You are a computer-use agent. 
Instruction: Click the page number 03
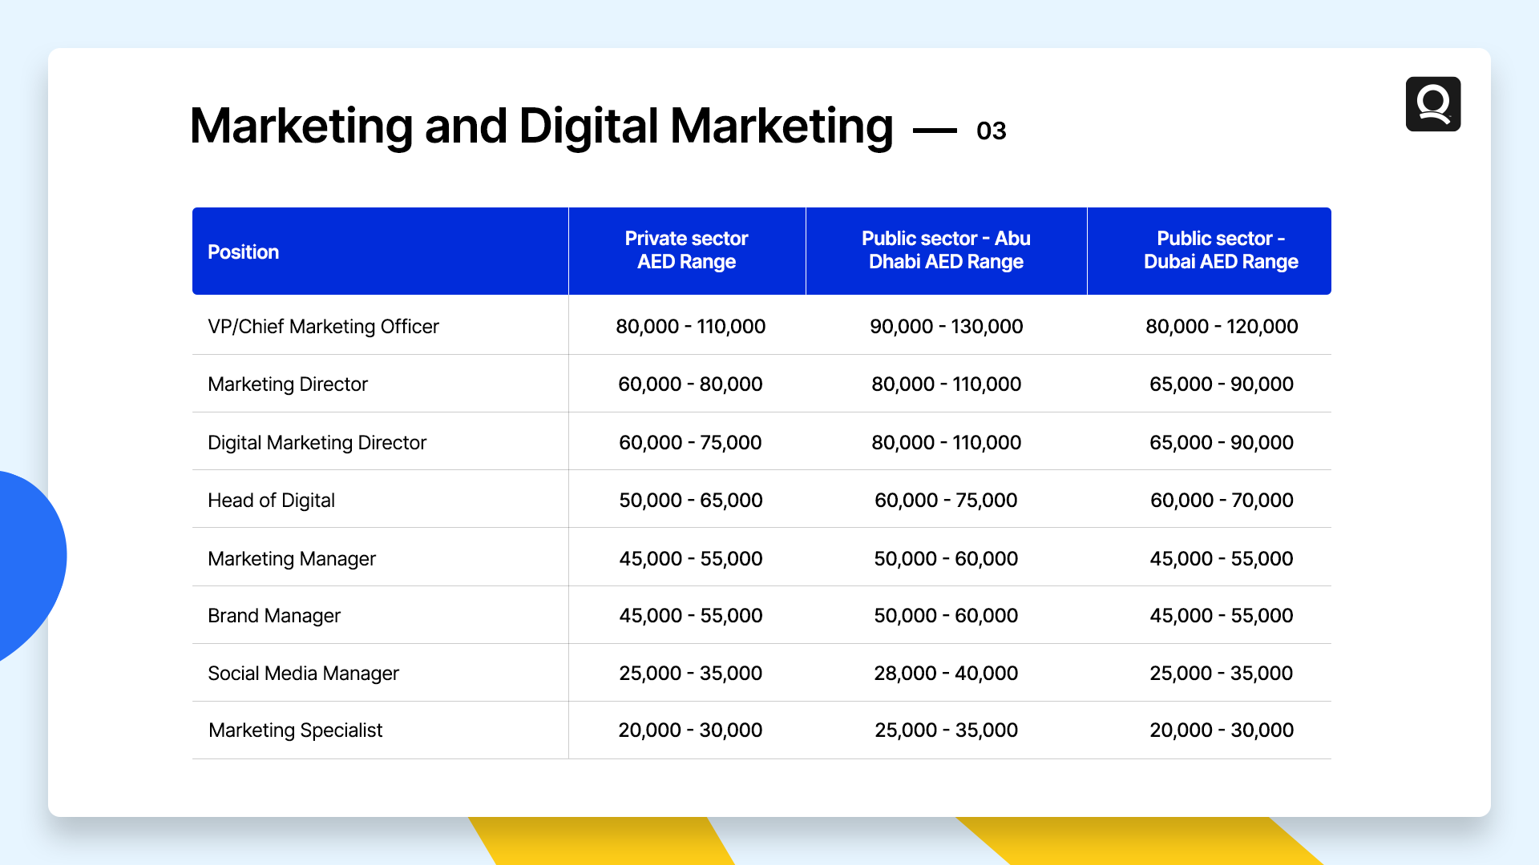(991, 131)
